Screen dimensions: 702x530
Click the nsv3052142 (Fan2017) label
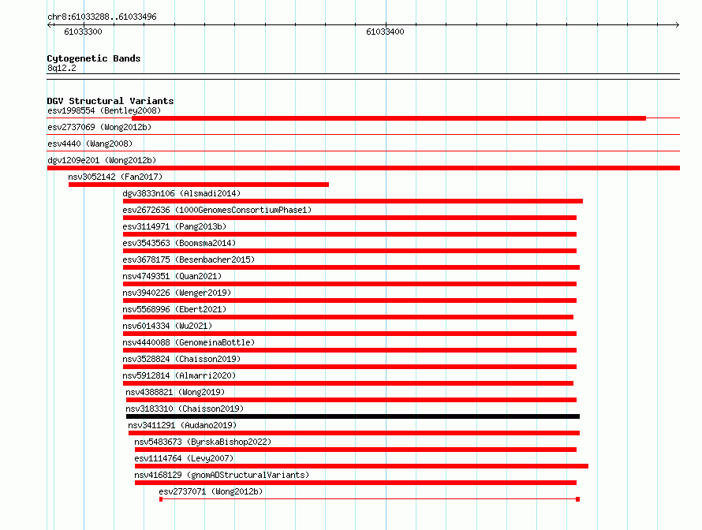pos(115,177)
